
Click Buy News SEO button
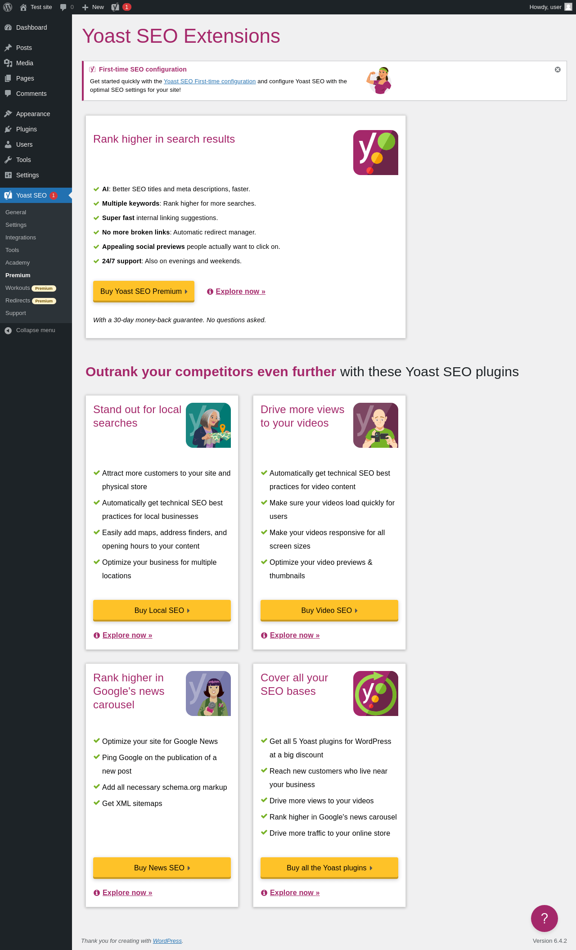click(x=162, y=868)
